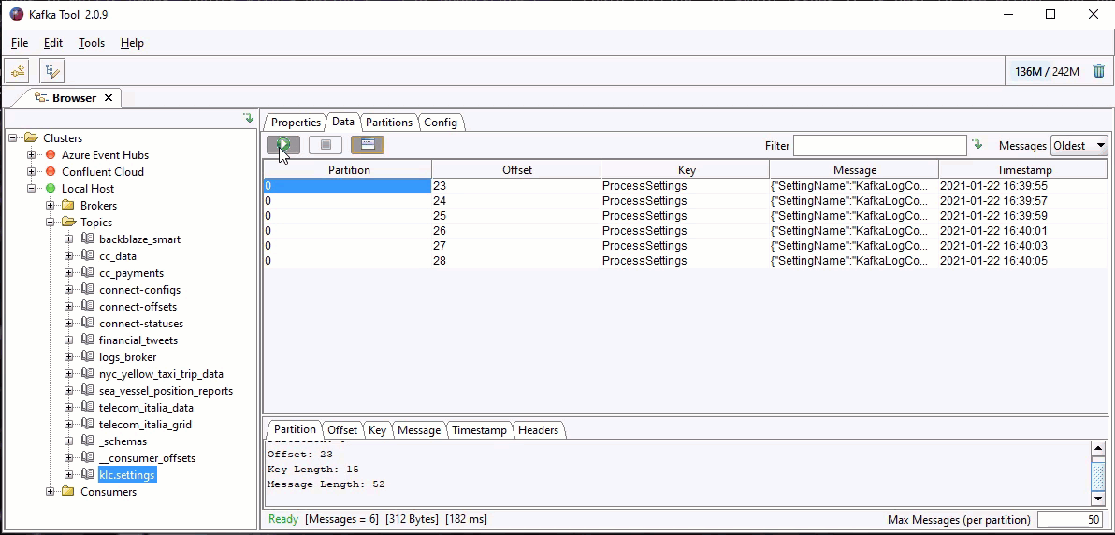Image resolution: width=1115 pixels, height=535 pixels.
Task: Expand the telecom_italia_grid topic node
Action: click(x=69, y=425)
